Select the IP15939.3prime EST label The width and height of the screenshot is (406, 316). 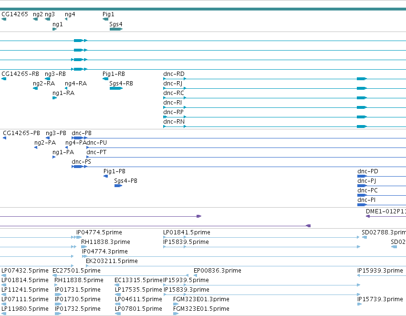point(380,271)
